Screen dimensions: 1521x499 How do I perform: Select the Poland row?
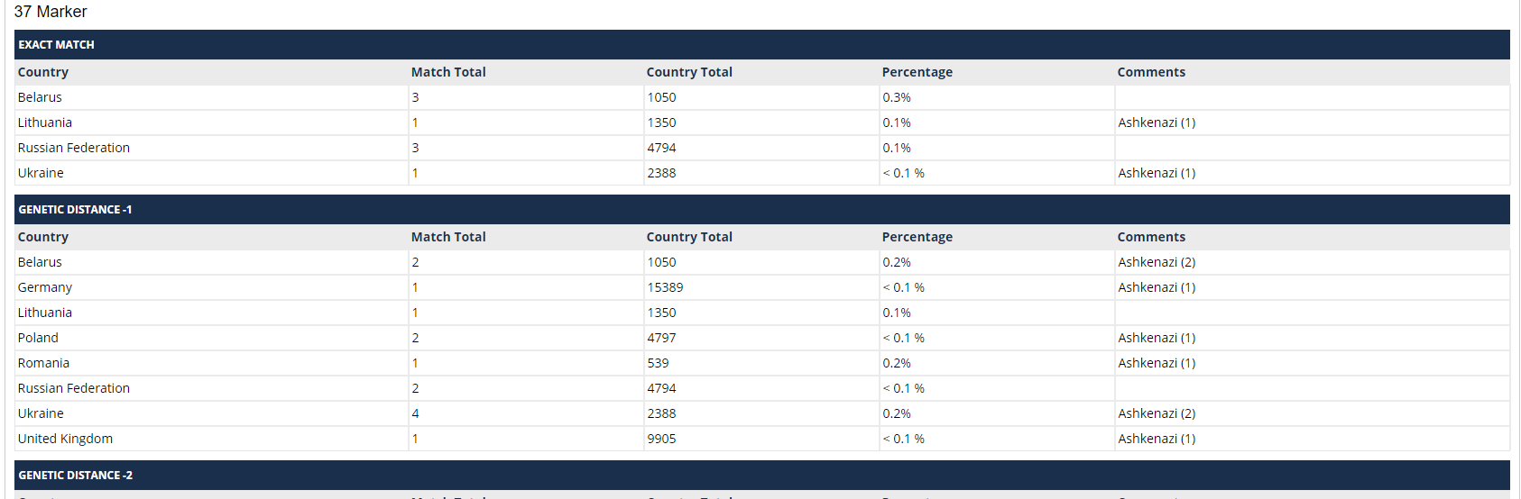coord(762,338)
